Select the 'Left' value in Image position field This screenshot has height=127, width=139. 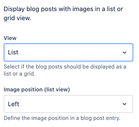[x=13, y=104]
